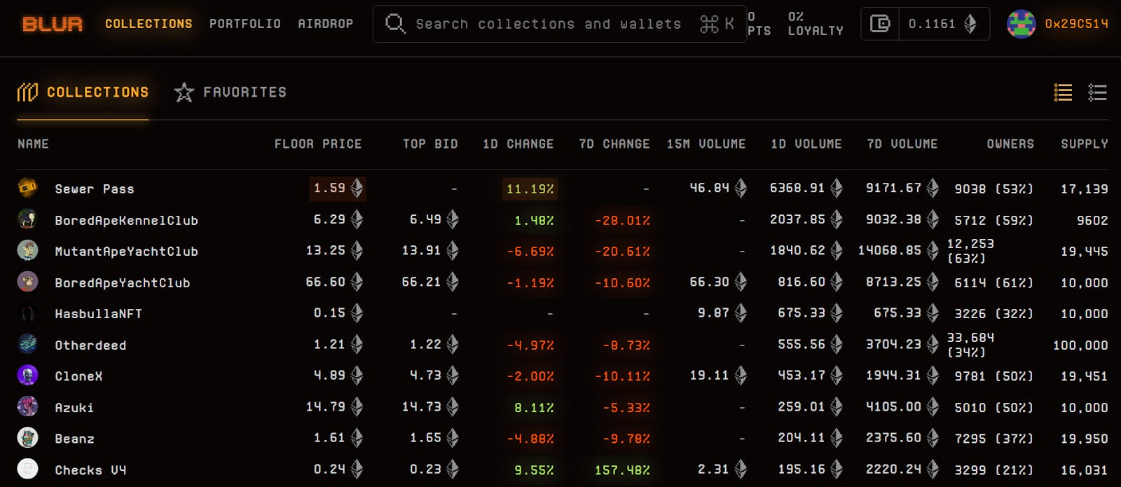Viewport: 1121px width, 487px height.
Task: Click the 0 PTS points indicator
Action: [759, 24]
